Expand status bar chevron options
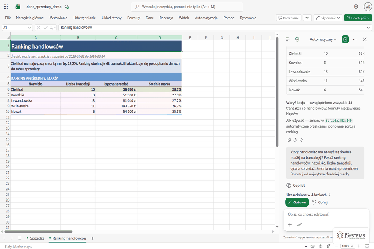The height and width of the screenshot is (249, 374). pos(306,246)
